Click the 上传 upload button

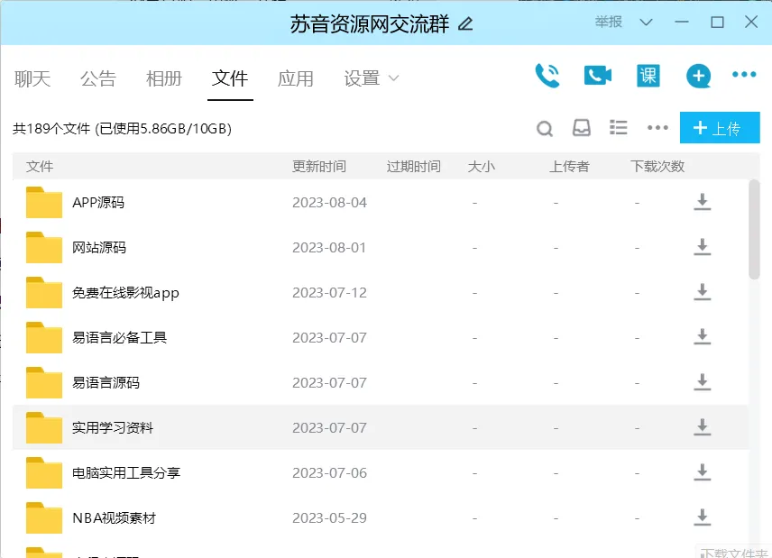tap(720, 128)
